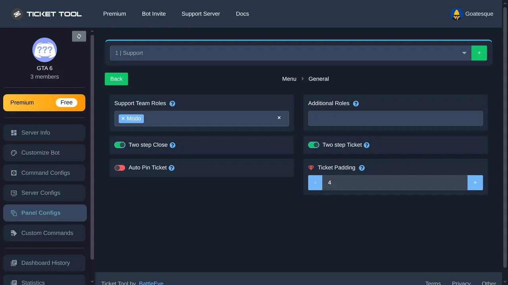Open help for Support Team Roles
This screenshot has width=508, height=285.
[x=172, y=104]
